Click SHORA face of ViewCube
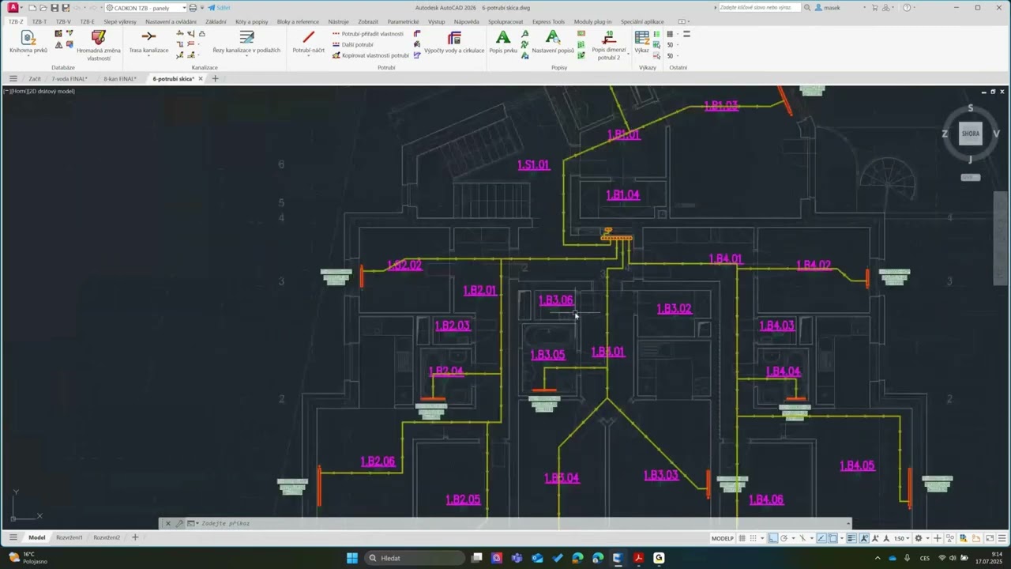This screenshot has height=569, width=1011. click(x=971, y=134)
